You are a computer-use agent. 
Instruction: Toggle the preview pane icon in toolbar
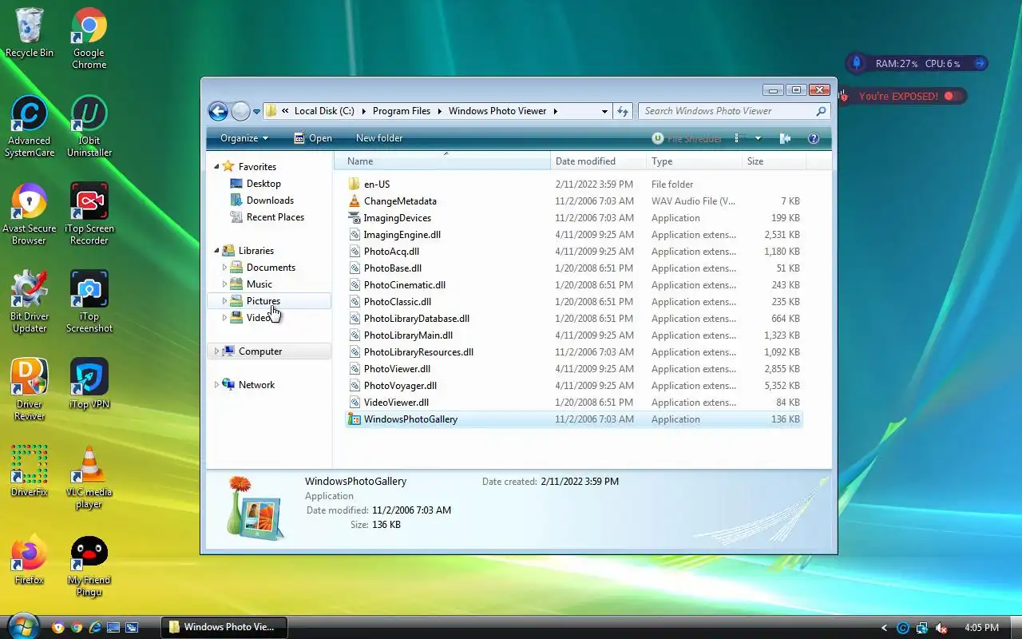tap(785, 138)
